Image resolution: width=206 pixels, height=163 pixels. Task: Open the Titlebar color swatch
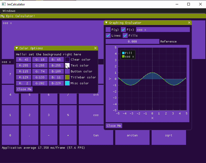tap(67, 77)
